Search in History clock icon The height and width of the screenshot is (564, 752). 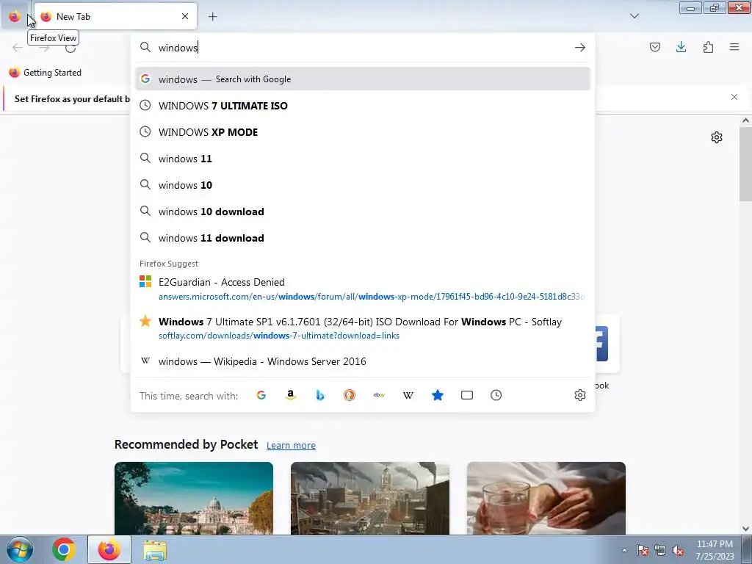click(496, 395)
